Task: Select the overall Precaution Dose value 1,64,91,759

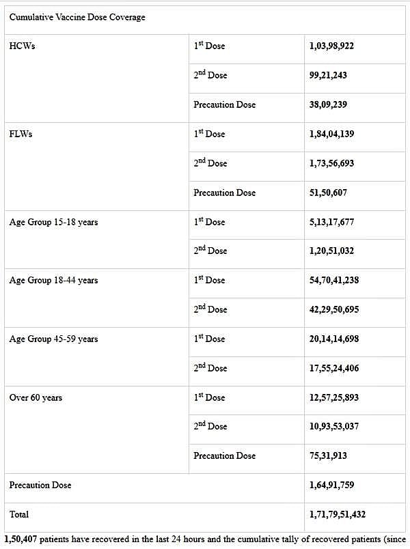Action: [x=331, y=485]
